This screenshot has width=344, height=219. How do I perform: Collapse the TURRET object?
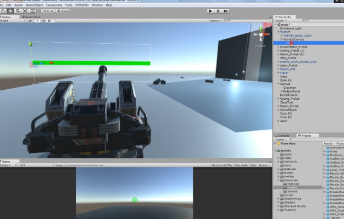[278, 32]
